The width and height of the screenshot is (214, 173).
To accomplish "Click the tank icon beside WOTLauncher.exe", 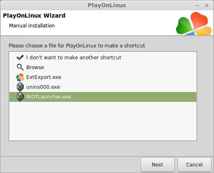I will pos(20,97).
